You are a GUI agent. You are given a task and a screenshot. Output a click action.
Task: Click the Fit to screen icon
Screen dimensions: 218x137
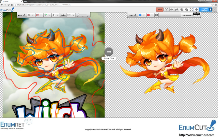click(191, 10)
